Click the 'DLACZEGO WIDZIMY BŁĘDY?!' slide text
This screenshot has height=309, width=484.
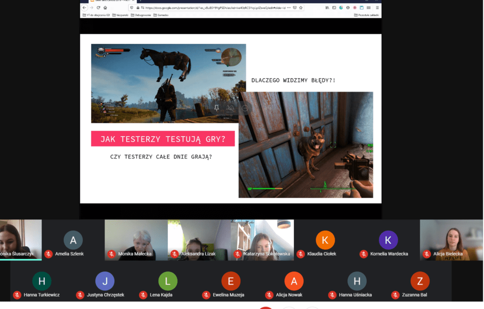(293, 80)
